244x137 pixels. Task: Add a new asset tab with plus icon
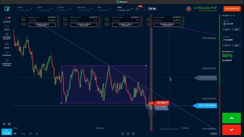[137, 9]
